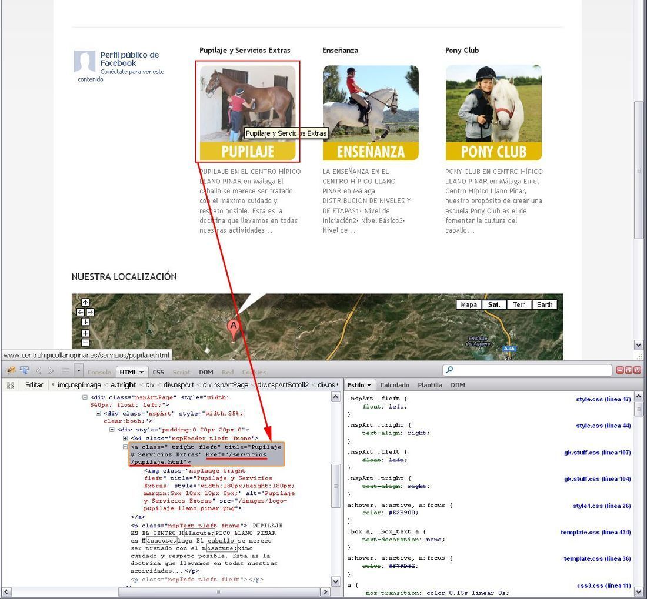Click the break on mutate icon
Screen dimensions: 647x599
pyautogui.click(x=11, y=385)
